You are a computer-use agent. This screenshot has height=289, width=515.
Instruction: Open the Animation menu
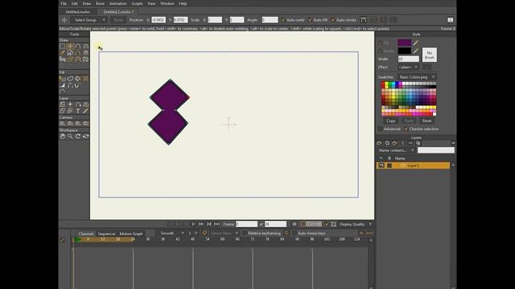[118, 3]
